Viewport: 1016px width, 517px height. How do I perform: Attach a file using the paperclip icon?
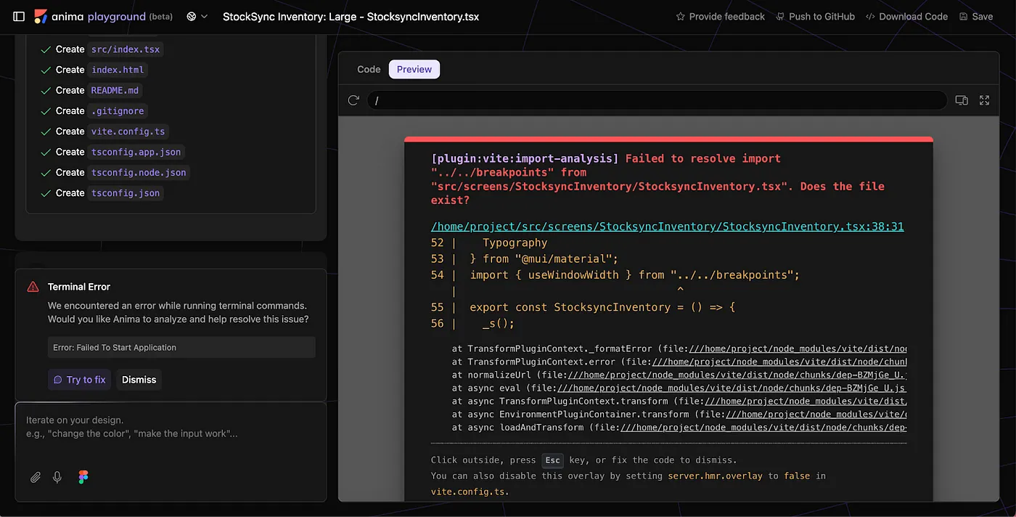click(x=35, y=477)
